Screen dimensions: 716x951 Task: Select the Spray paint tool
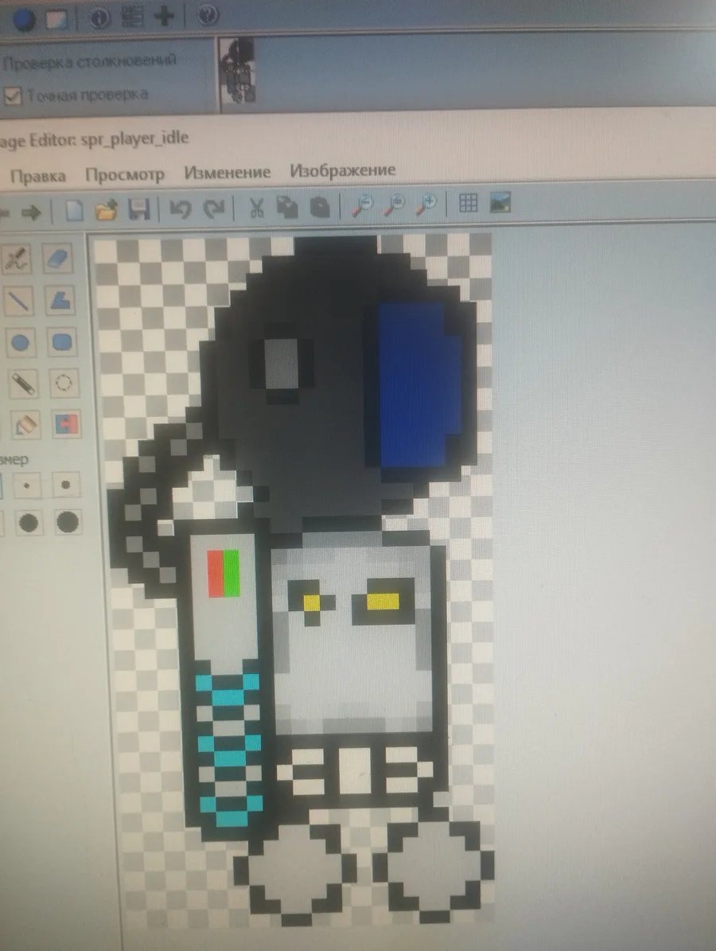[17, 259]
